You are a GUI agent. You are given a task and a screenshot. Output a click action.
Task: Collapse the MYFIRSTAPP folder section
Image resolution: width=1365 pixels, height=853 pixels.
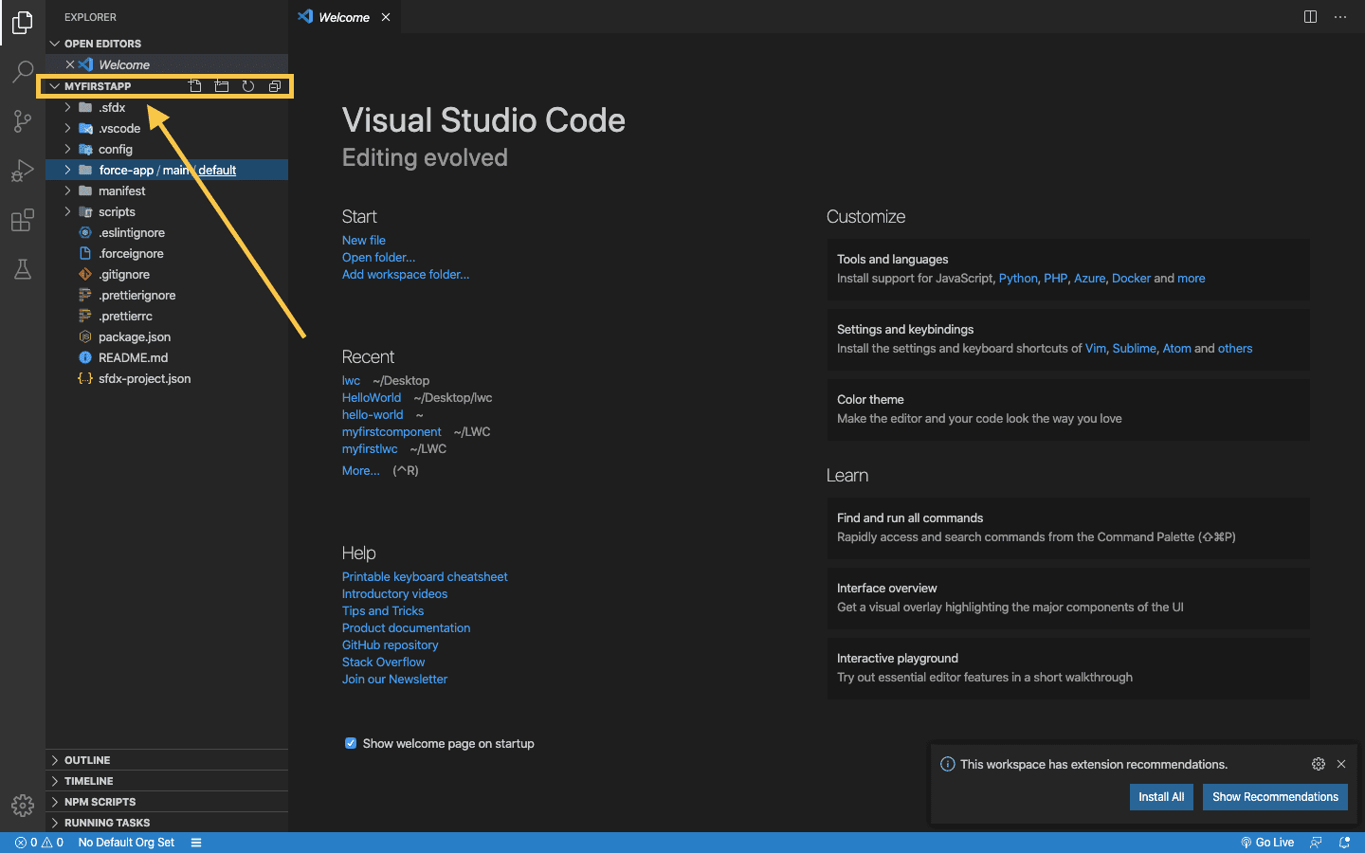point(54,86)
